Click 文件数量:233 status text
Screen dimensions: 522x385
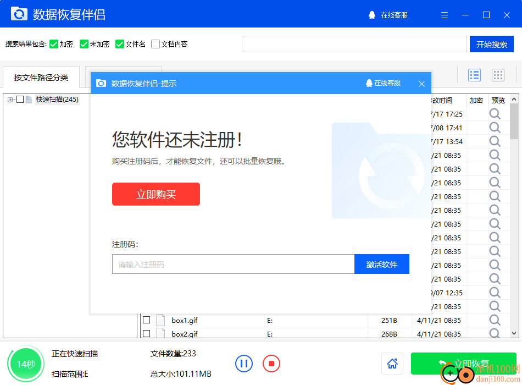pyautogui.click(x=173, y=353)
